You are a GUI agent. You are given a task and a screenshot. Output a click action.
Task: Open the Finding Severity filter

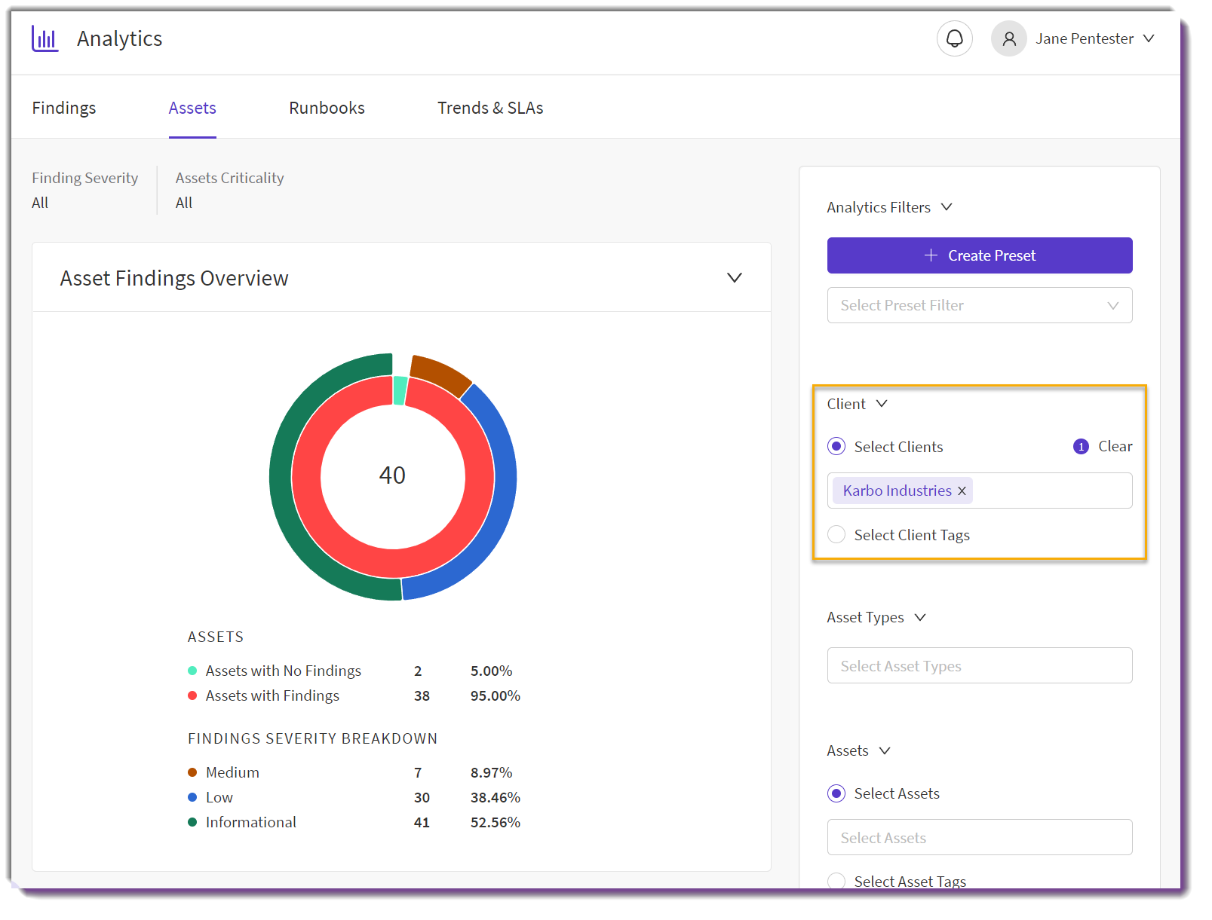pos(85,190)
